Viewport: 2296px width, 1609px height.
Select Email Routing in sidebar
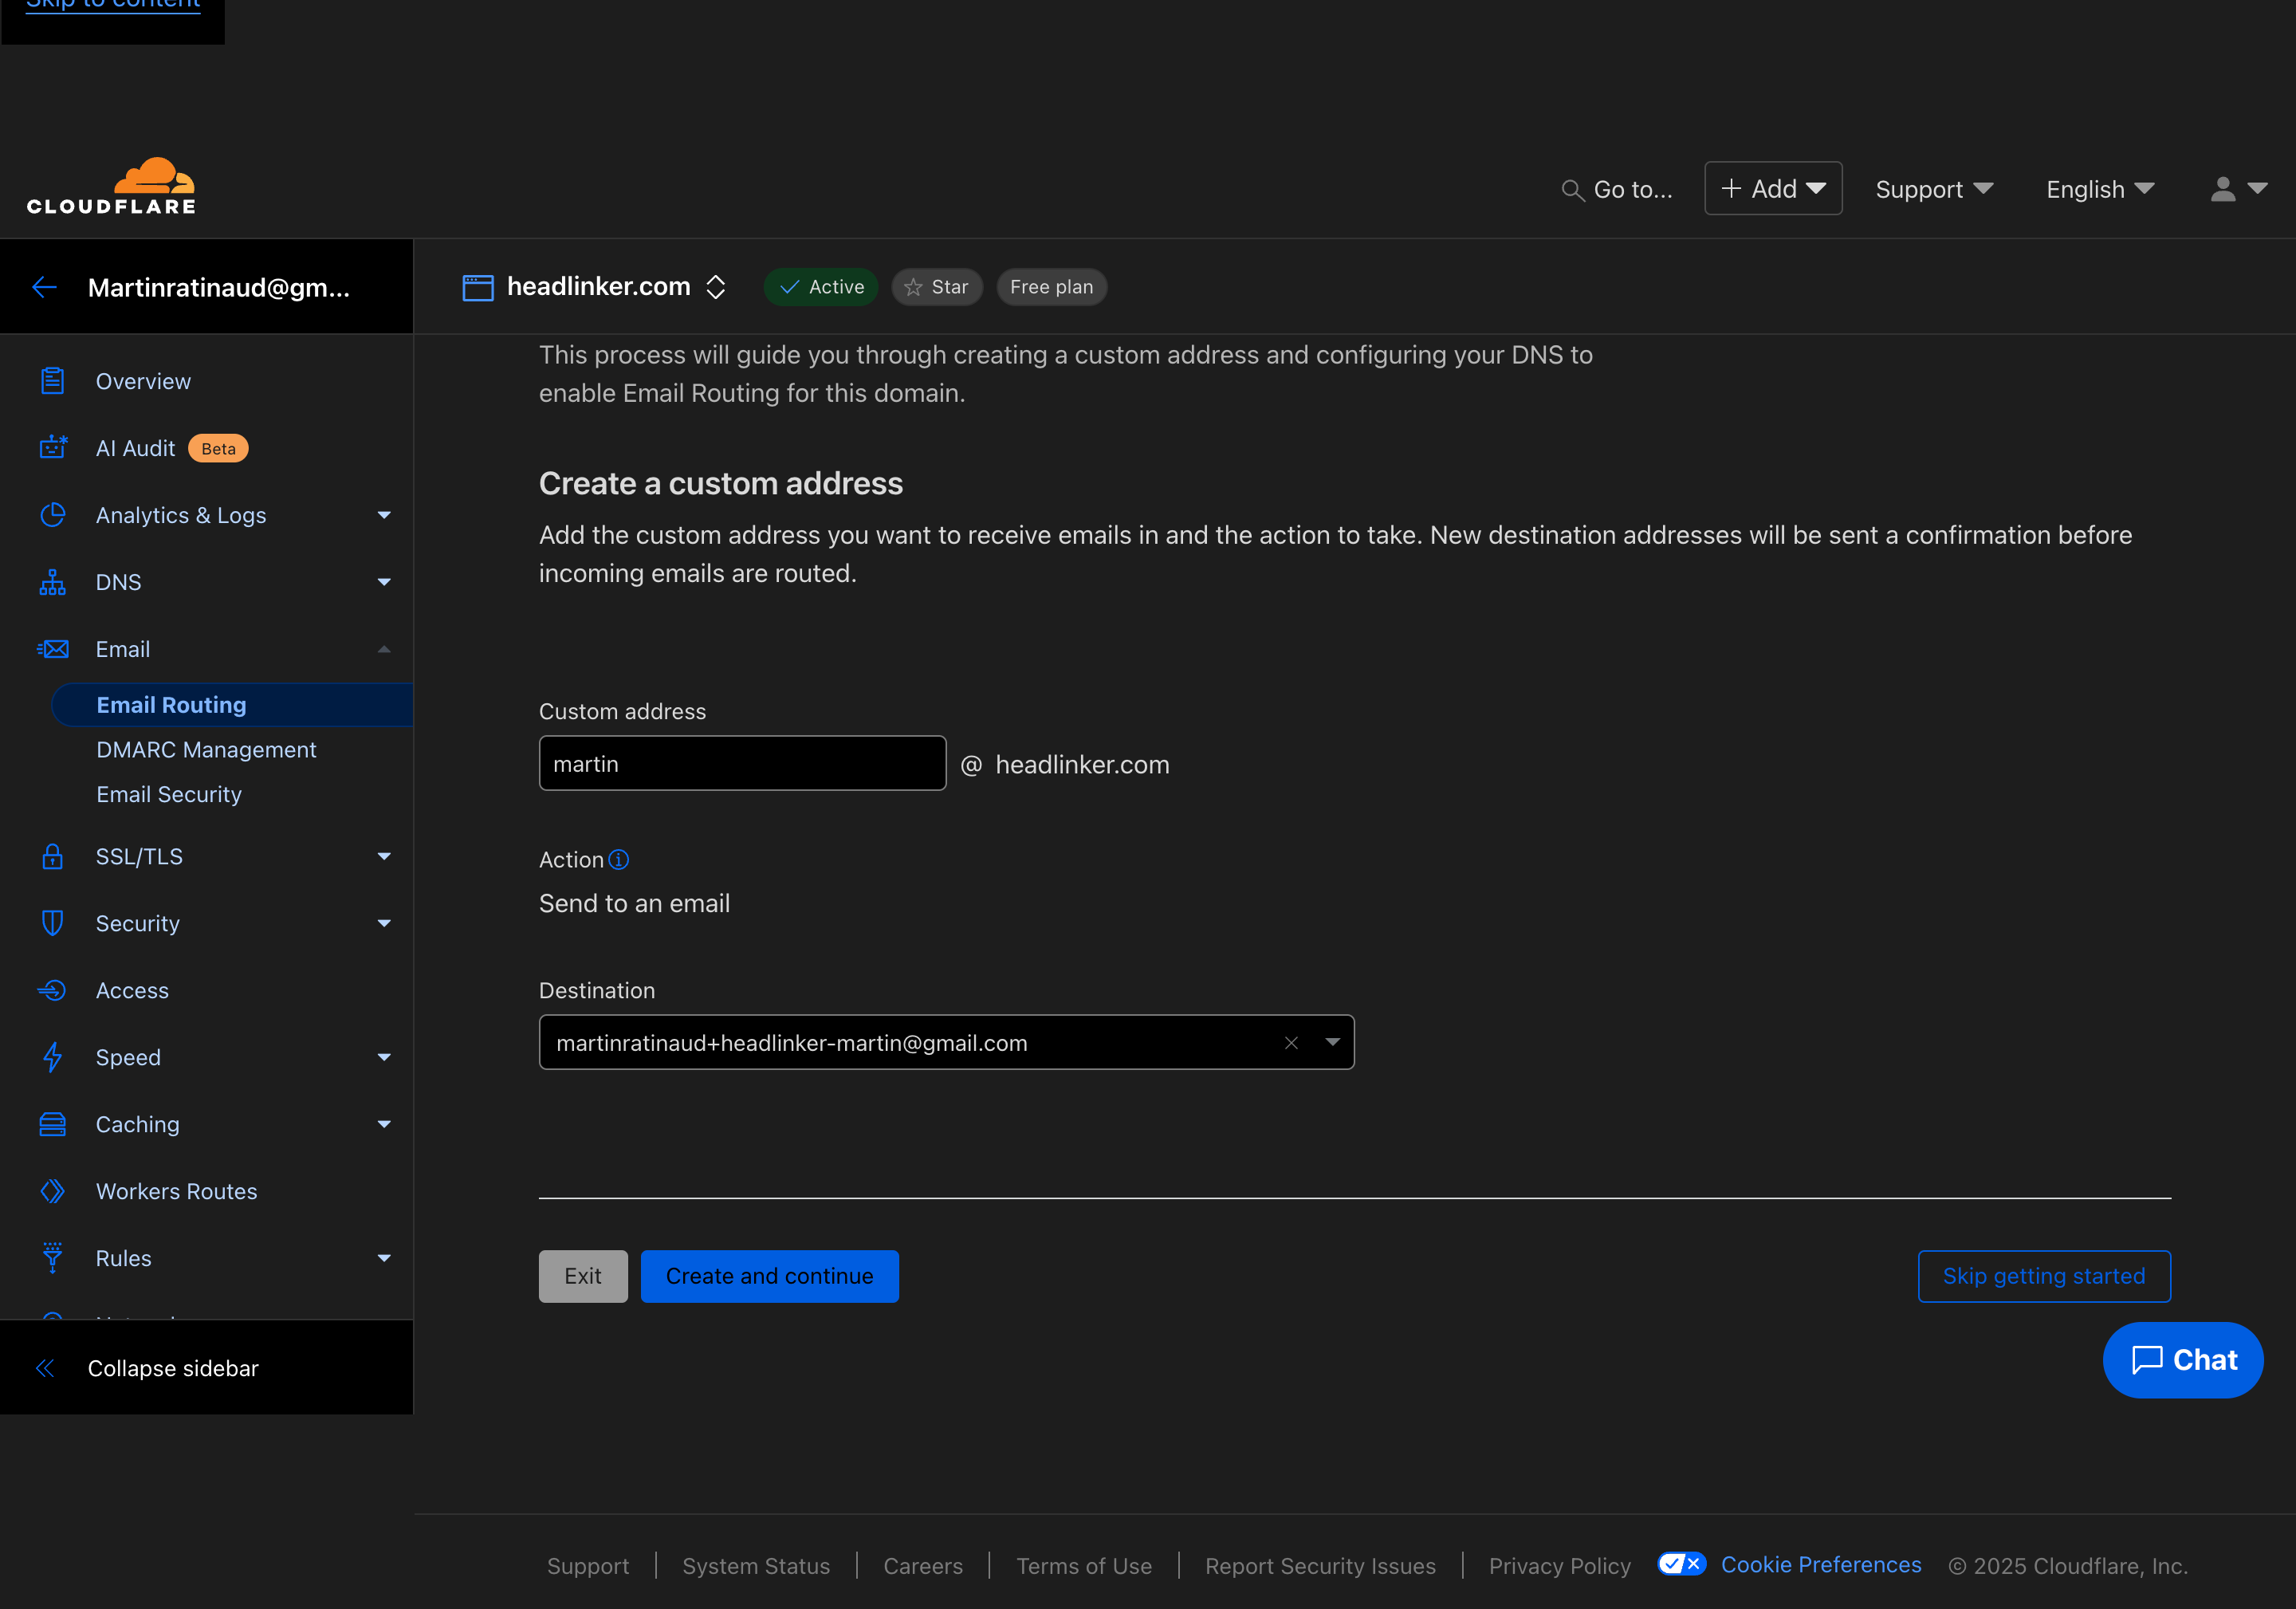tap(232, 705)
